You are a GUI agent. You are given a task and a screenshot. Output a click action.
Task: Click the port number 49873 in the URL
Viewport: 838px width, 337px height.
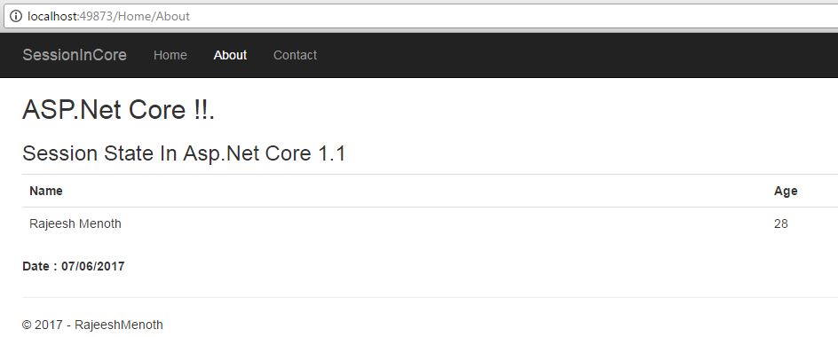pos(96,17)
